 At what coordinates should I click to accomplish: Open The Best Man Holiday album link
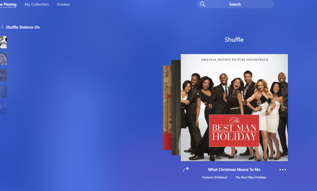251,177
